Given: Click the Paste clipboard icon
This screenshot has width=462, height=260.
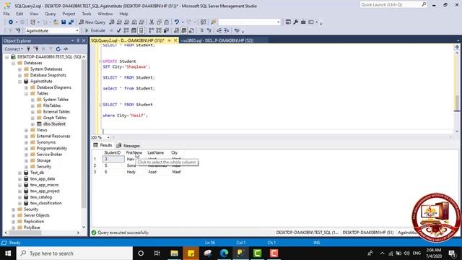Looking at the screenshot, I should [x=167, y=22].
